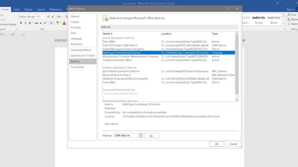
Task: Switch to Home ribbon tab
Action: click(x=5, y=9)
